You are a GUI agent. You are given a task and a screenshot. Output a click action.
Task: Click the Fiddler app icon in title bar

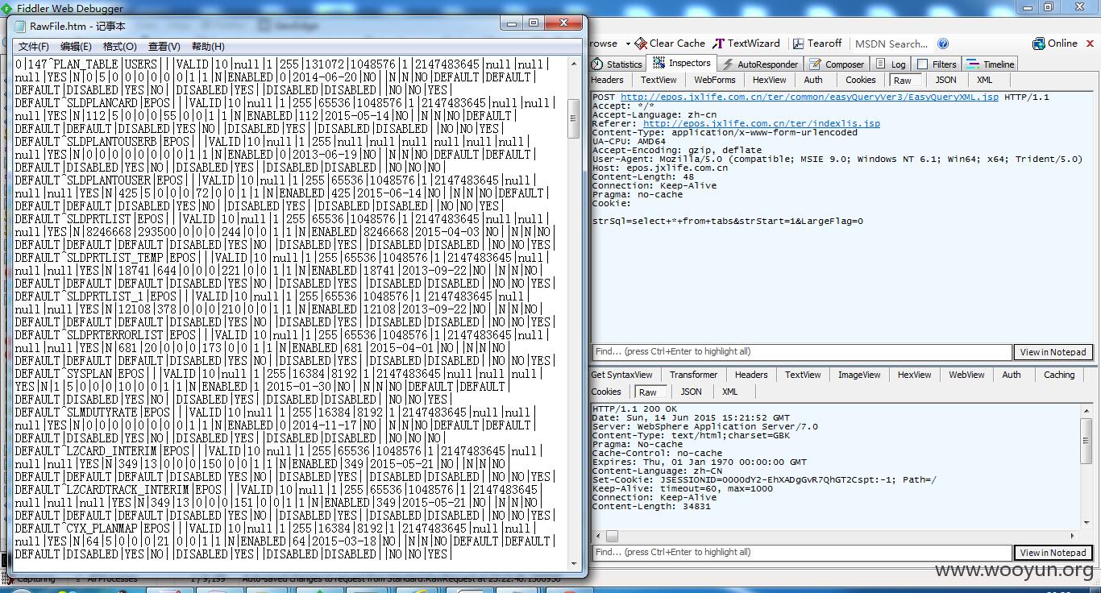coord(8,8)
